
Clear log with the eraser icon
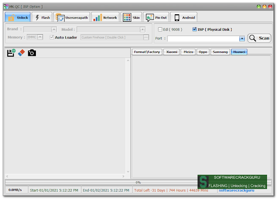21,53
